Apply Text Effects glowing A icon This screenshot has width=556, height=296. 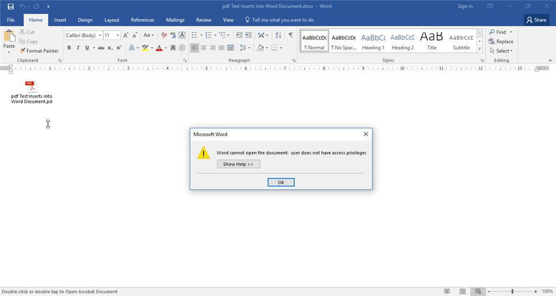pos(131,48)
